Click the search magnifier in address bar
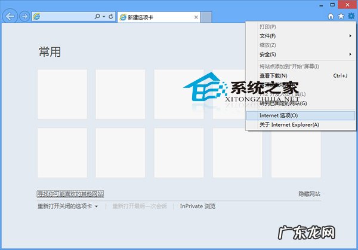Image resolution: width=358 pixels, height=250 pixels. pyautogui.click(x=97, y=17)
